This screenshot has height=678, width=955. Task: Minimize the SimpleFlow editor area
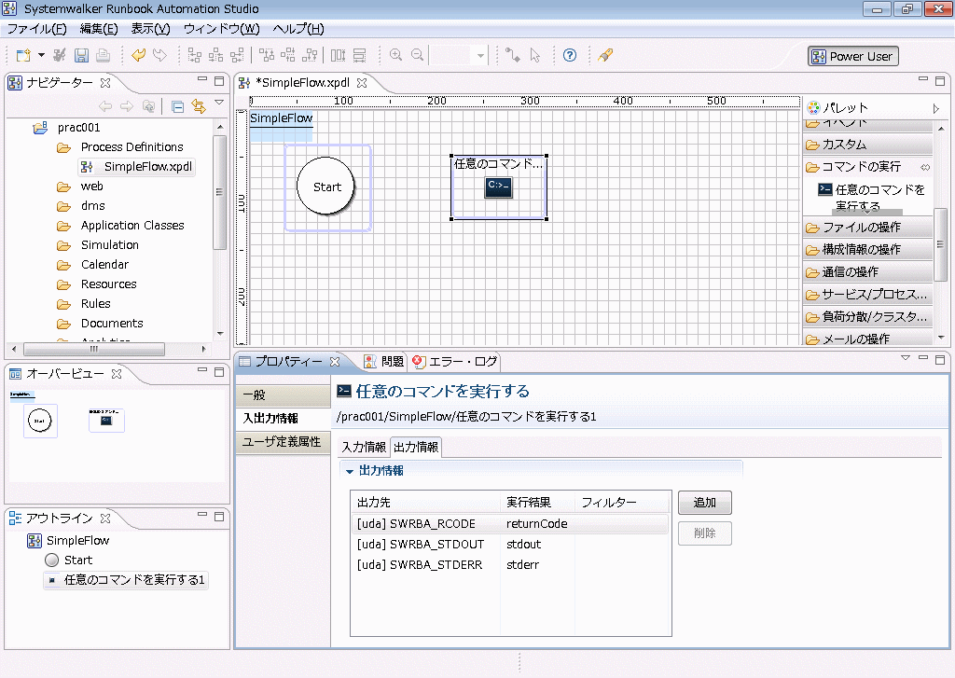[x=923, y=80]
